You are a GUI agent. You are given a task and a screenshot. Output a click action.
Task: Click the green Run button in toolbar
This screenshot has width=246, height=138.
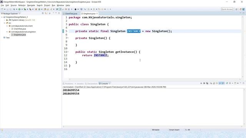click(x=19, y=9)
